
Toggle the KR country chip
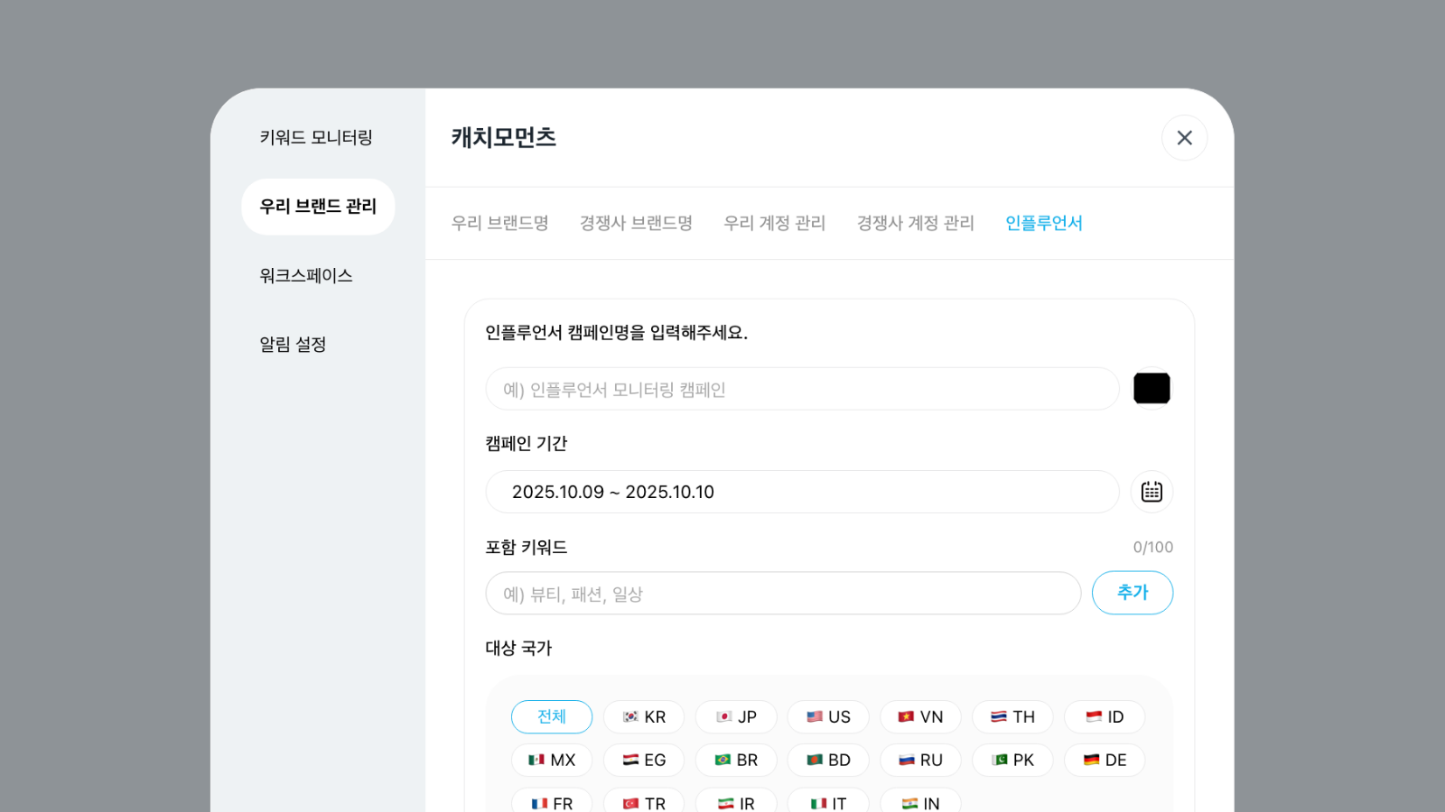pos(644,716)
